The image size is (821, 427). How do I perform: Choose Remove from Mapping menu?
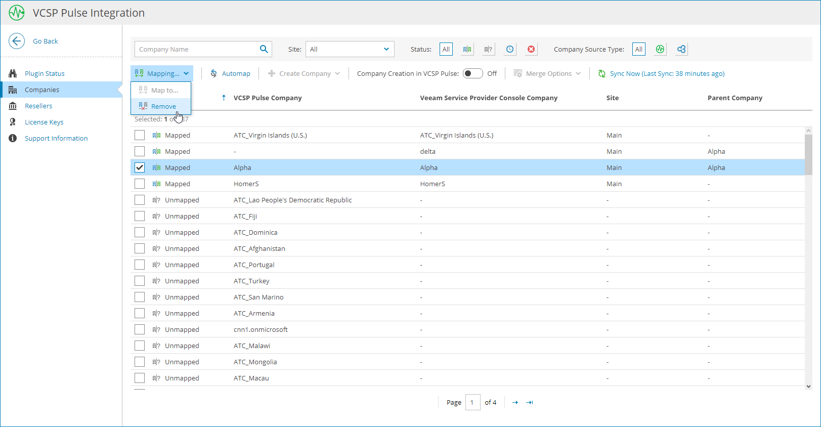pos(161,106)
